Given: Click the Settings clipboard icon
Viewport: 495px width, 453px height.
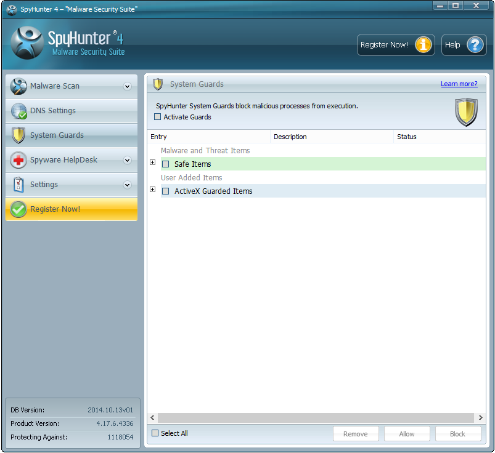Looking at the screenshot, I should 18,185.
